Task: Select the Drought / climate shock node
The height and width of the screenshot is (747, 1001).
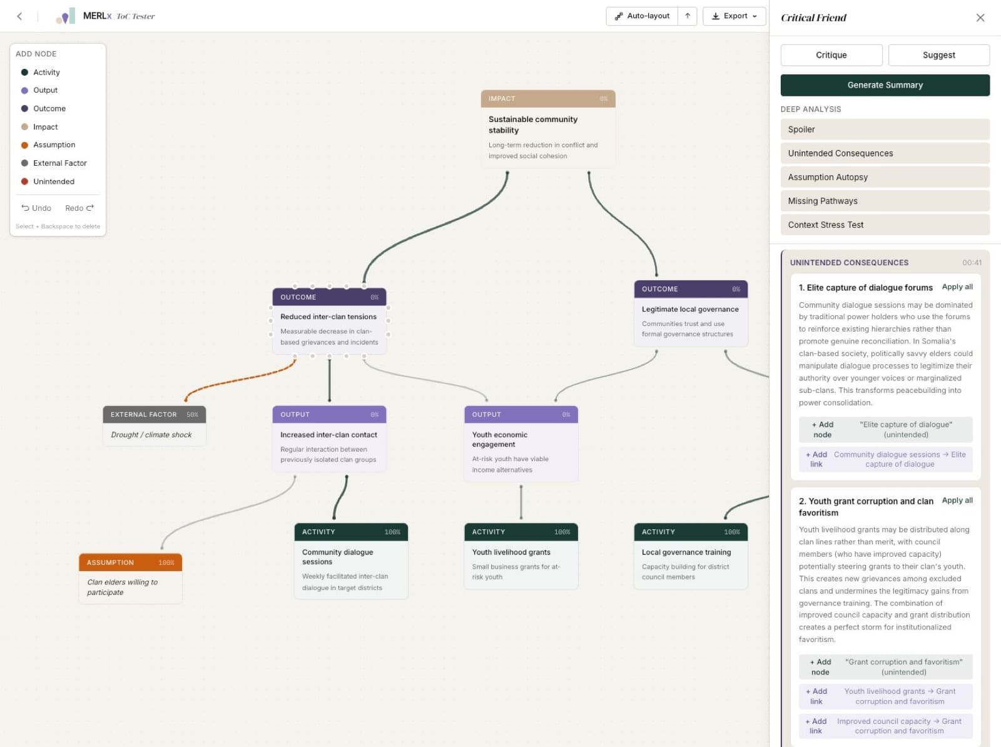Action: (155, 426)
